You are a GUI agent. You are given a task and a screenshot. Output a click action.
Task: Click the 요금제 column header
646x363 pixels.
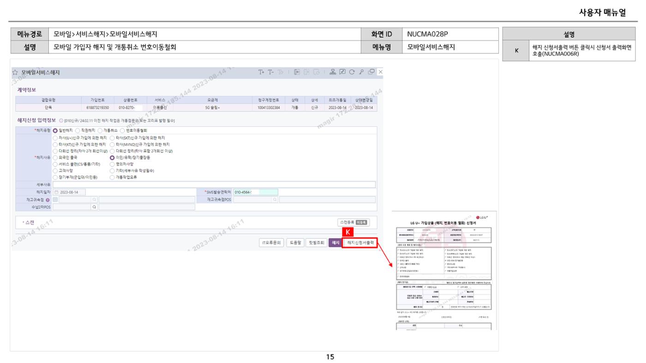213,100
